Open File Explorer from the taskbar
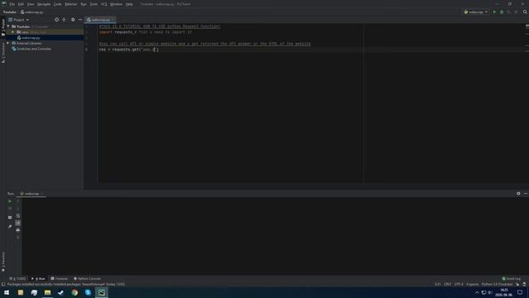The width and height of the screenshot is (529, 298). coord(48,292)
